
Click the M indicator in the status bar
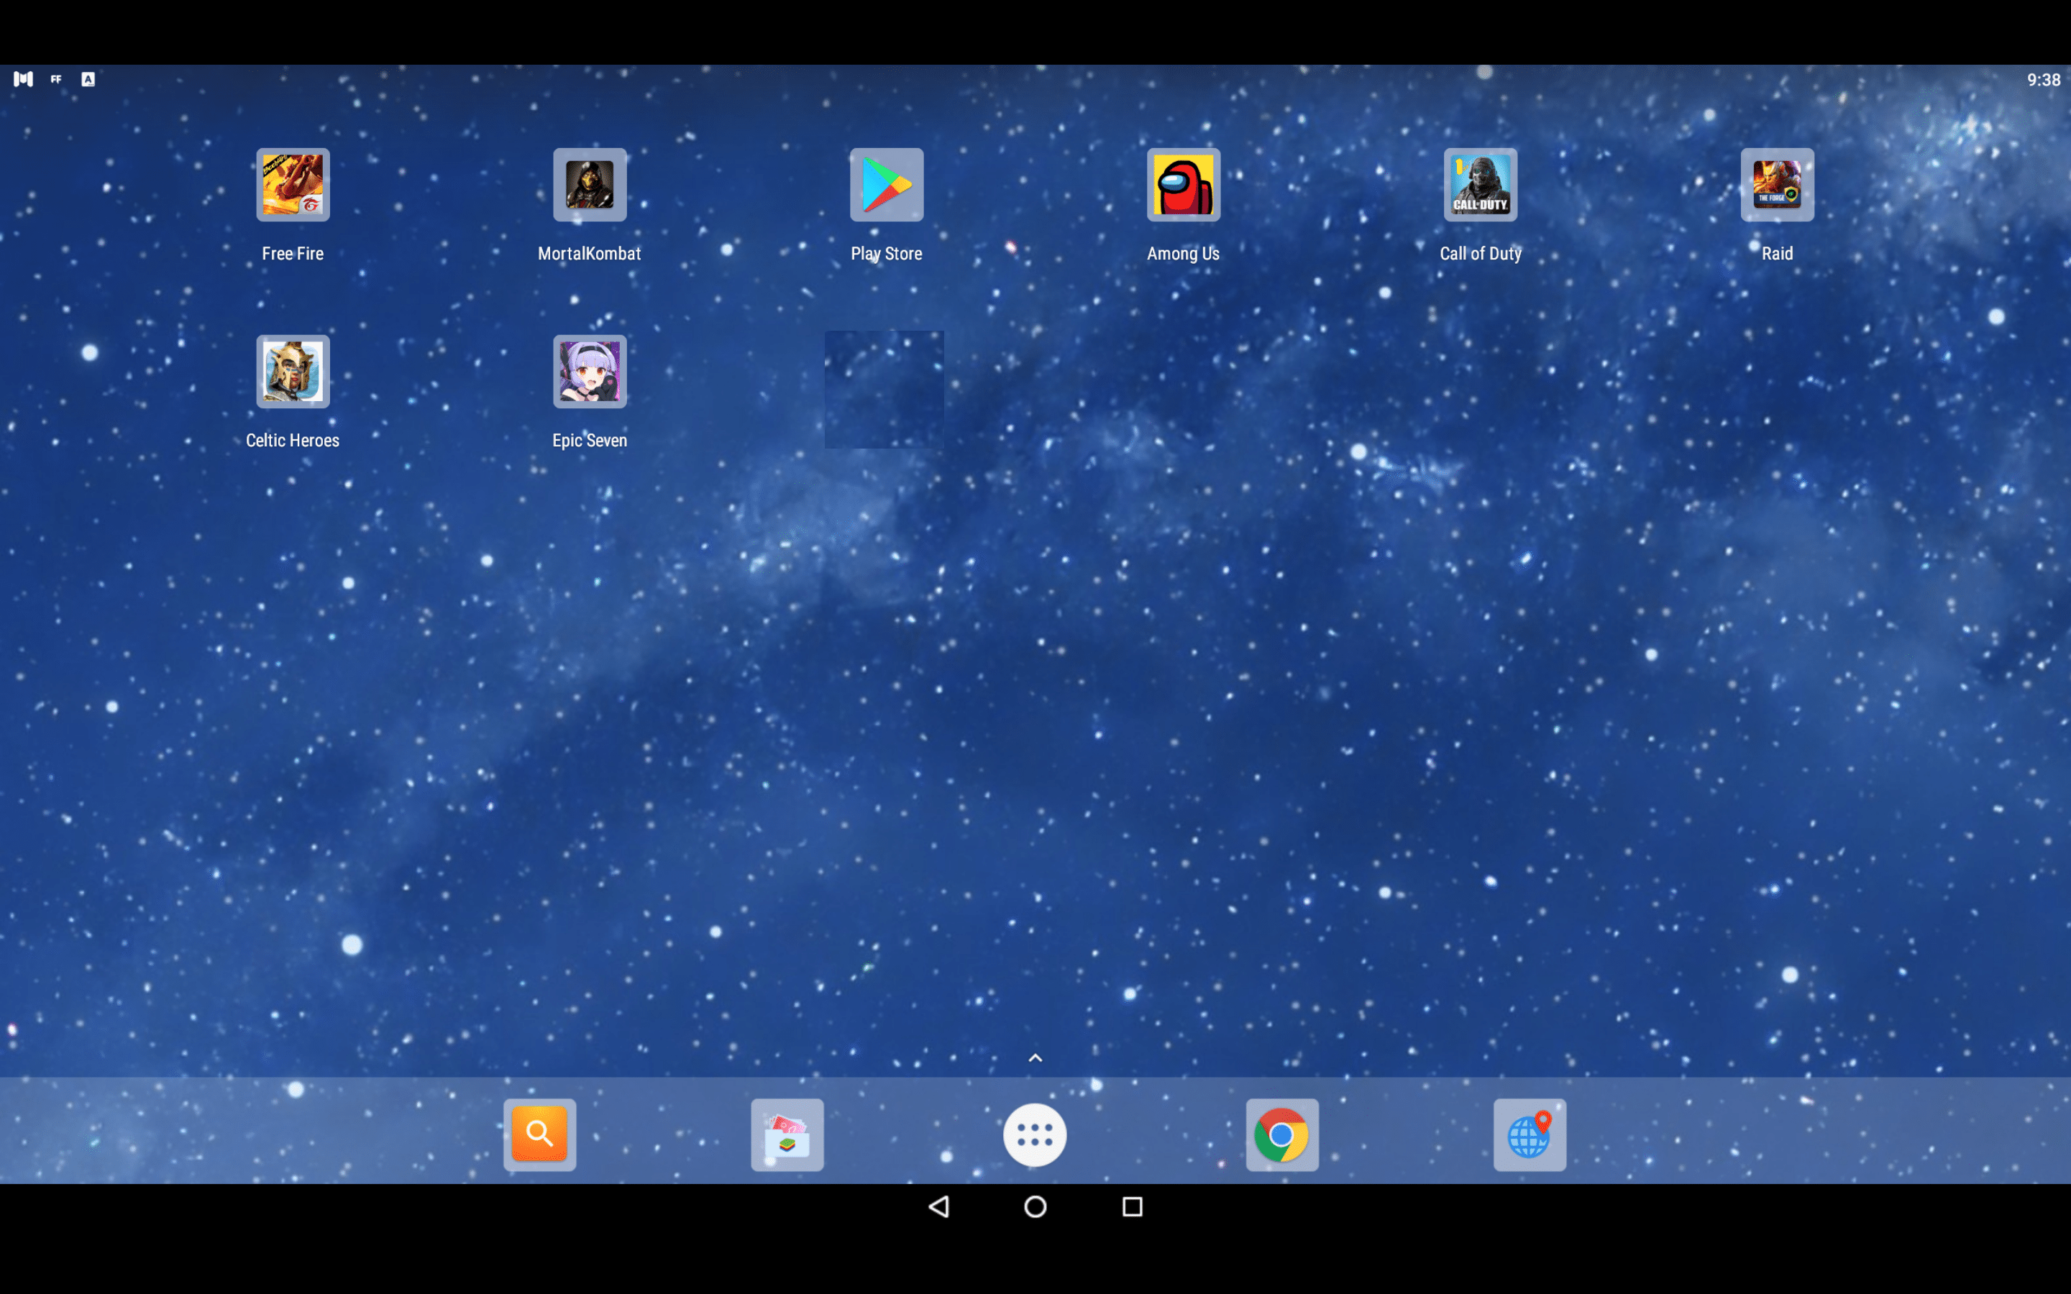click(22, 79)
